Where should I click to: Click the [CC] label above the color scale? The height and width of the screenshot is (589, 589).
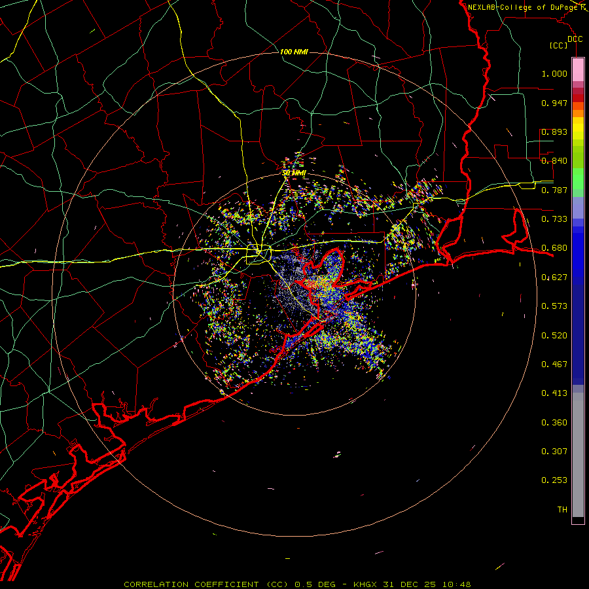[x=559, y=45]
